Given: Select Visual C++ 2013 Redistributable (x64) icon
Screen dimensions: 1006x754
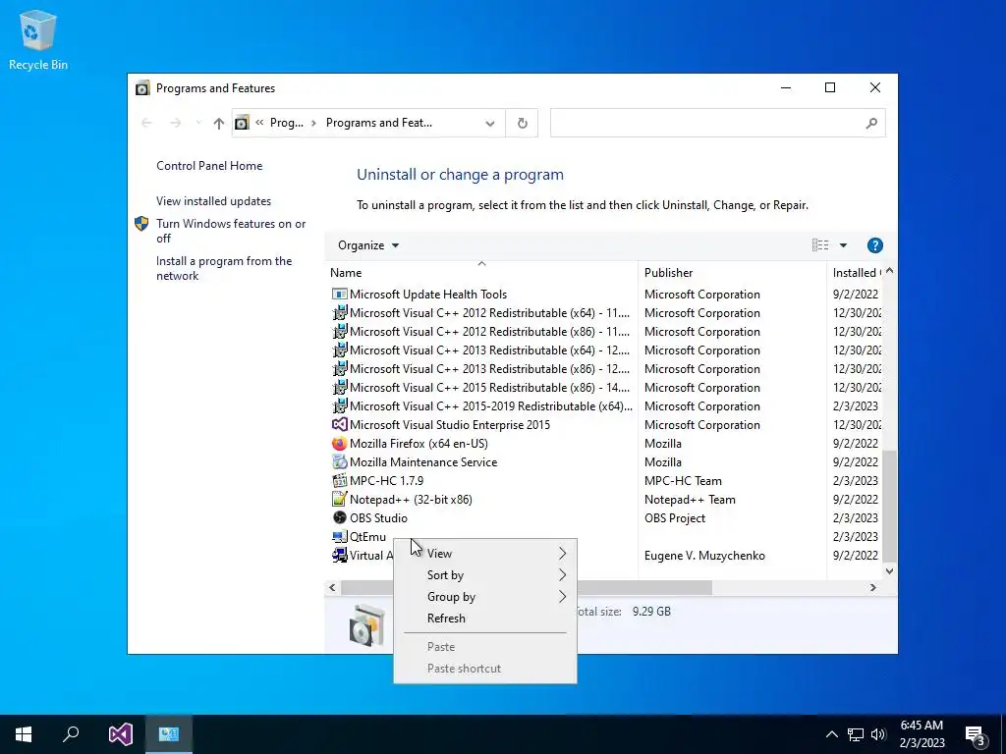Looking at the screenshot, I should [339, 350].
